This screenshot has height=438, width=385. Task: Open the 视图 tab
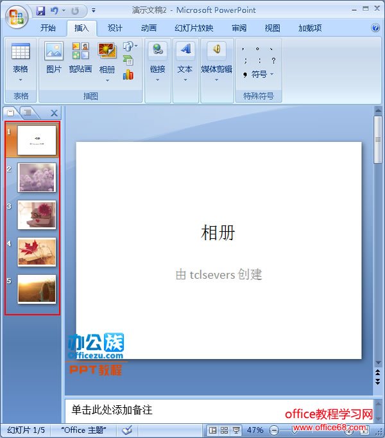(272, 28)
